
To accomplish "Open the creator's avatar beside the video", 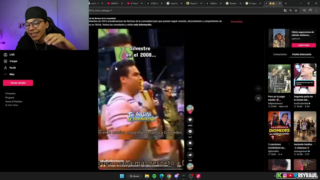I will point(190,108).
